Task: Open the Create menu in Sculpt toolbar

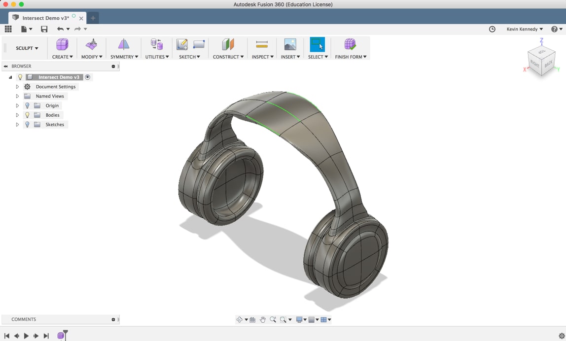Action: [62, 45]
